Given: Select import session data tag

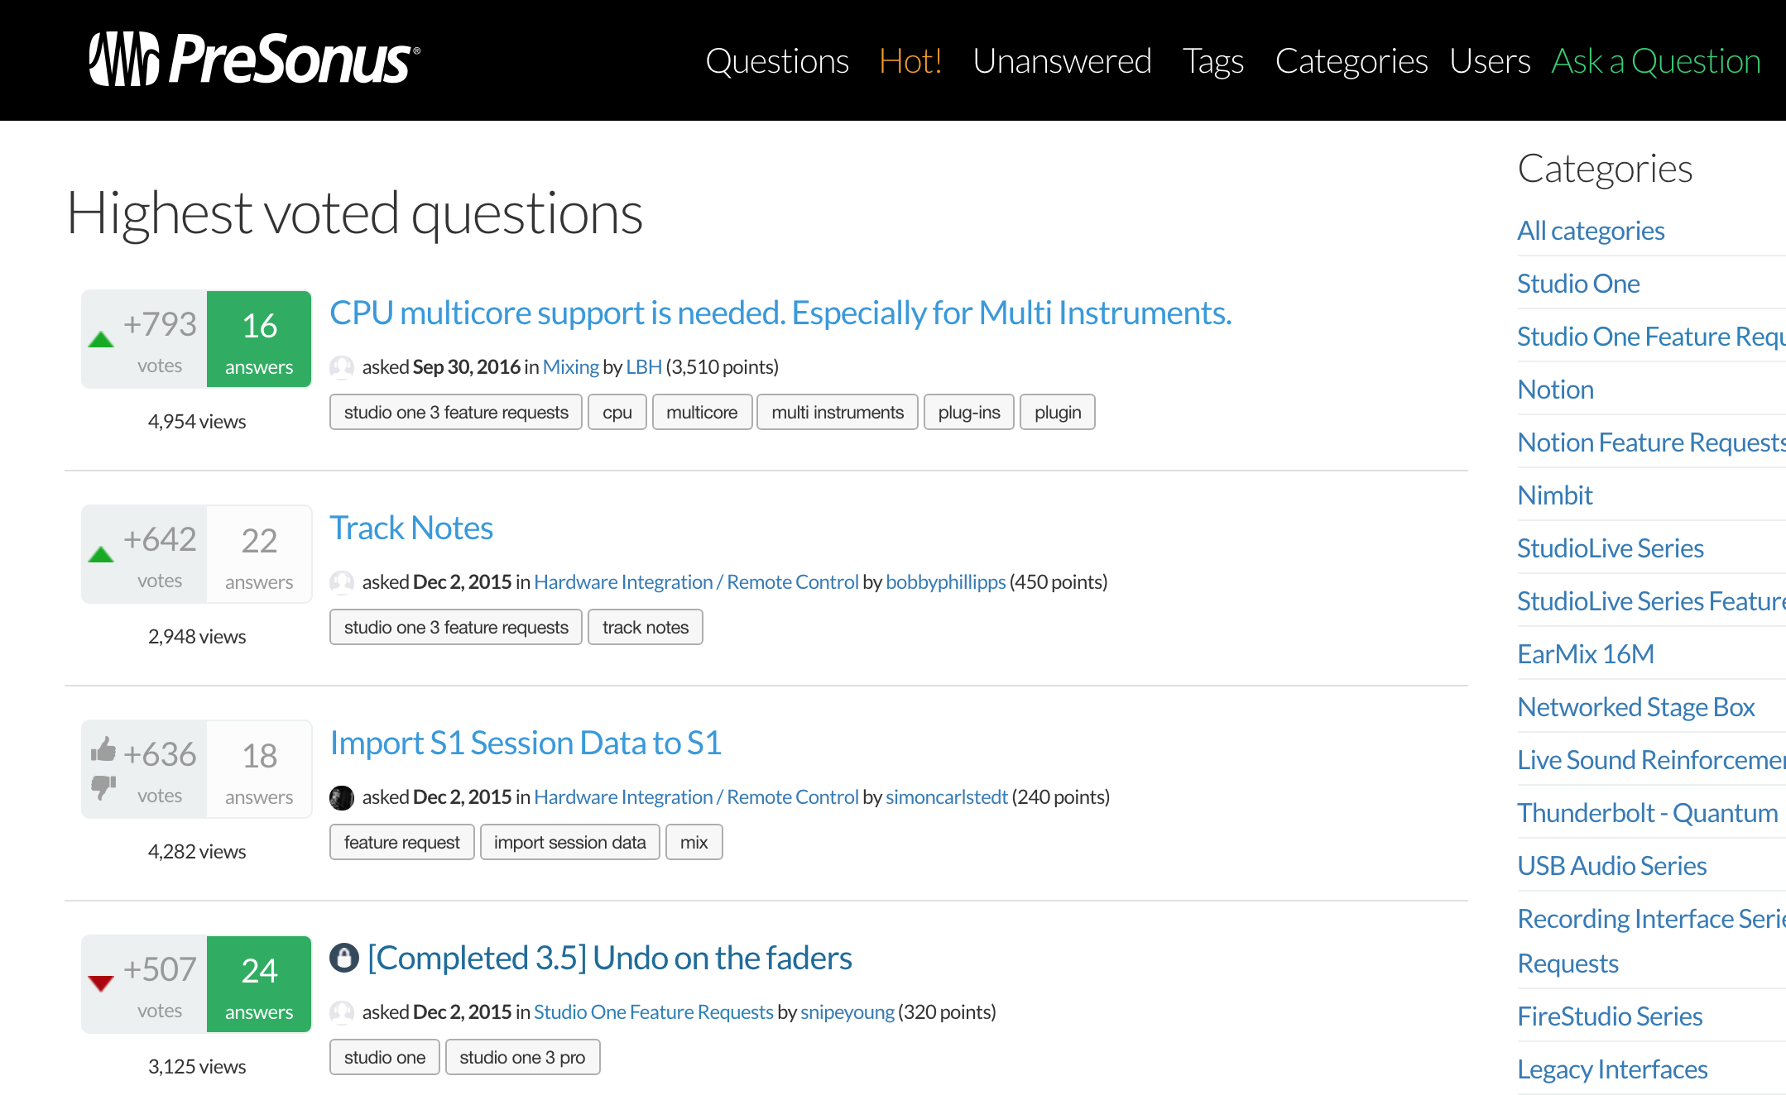Looking at the screenshot, I should pyautogui.click(x=569, y=842).
